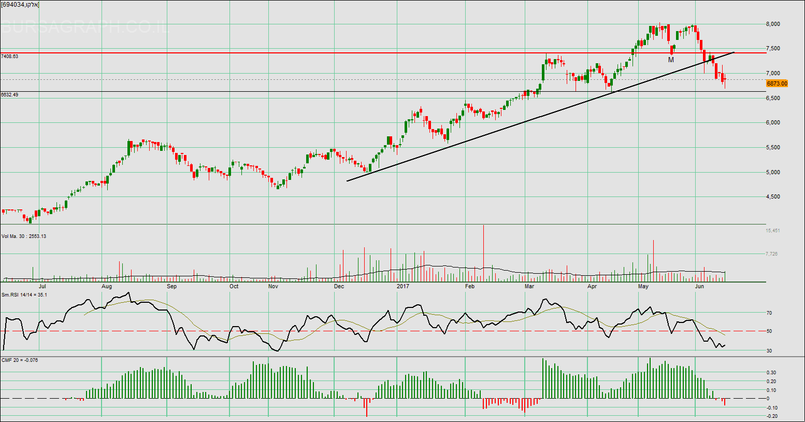Click the 6632.49 support level label
805x422 pixels.
click(x=10, y=95)
